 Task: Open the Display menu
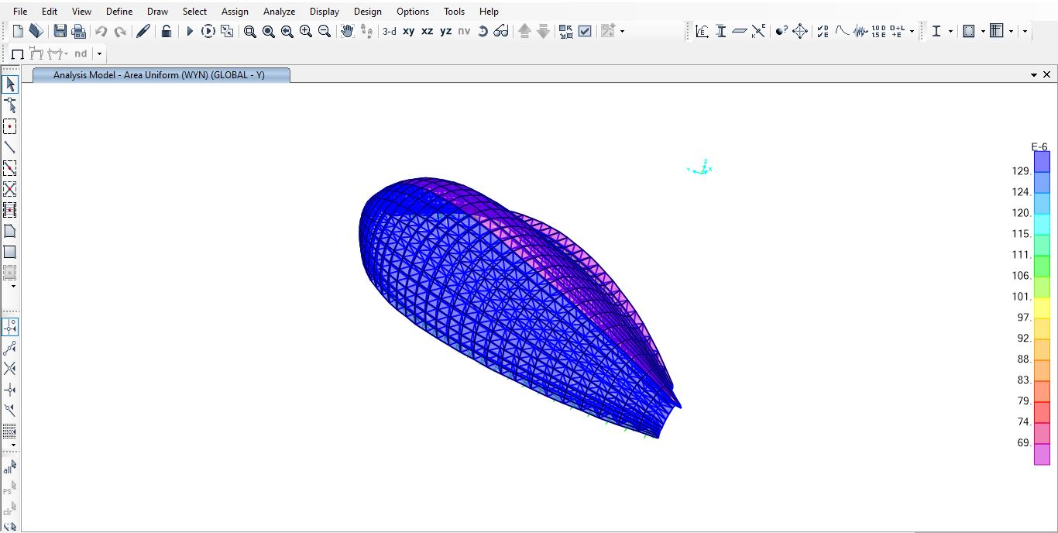pos(325,11)
